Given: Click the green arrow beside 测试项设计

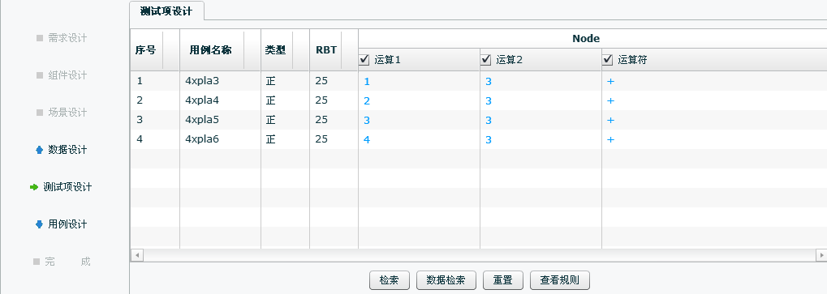Looking at the screenshot, I should coord(34,187).
